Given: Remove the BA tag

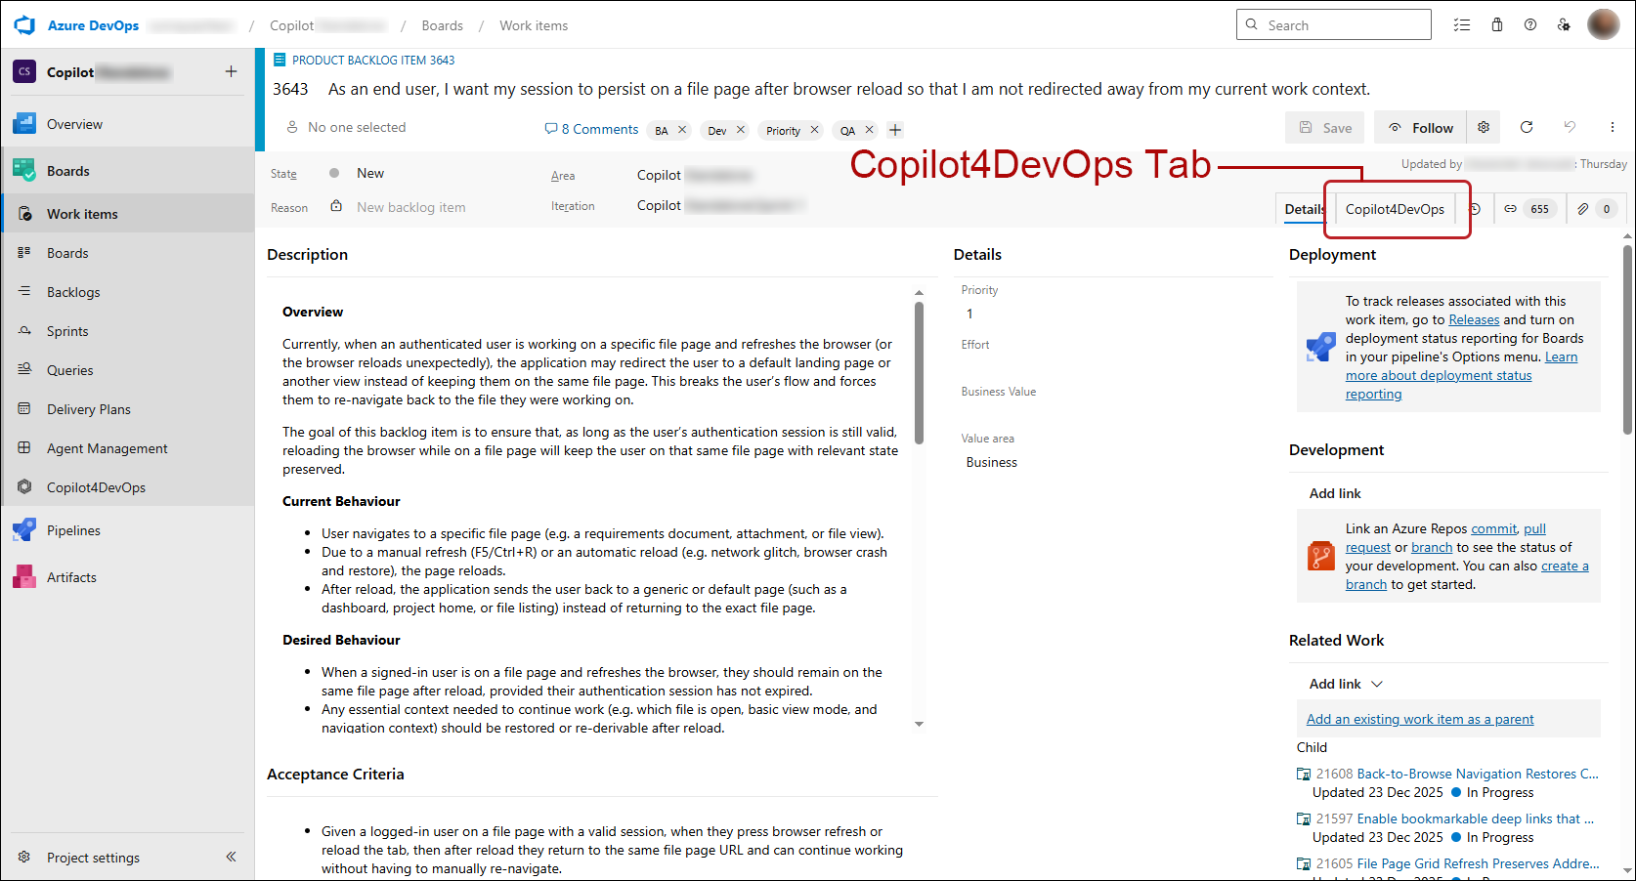Looking at the screenshot, I should click(x=682, y=130).
